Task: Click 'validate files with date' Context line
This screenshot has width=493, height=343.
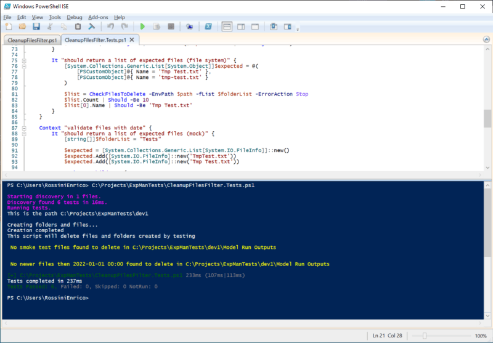Action: tap(96, 128)
